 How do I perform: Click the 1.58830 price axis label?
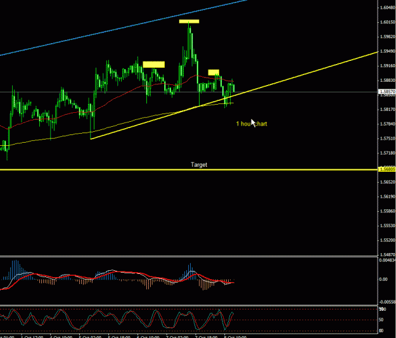point(387,80)
